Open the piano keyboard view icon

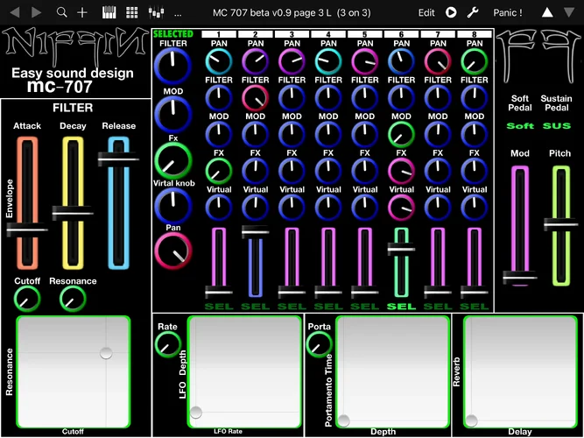point(110,13)
